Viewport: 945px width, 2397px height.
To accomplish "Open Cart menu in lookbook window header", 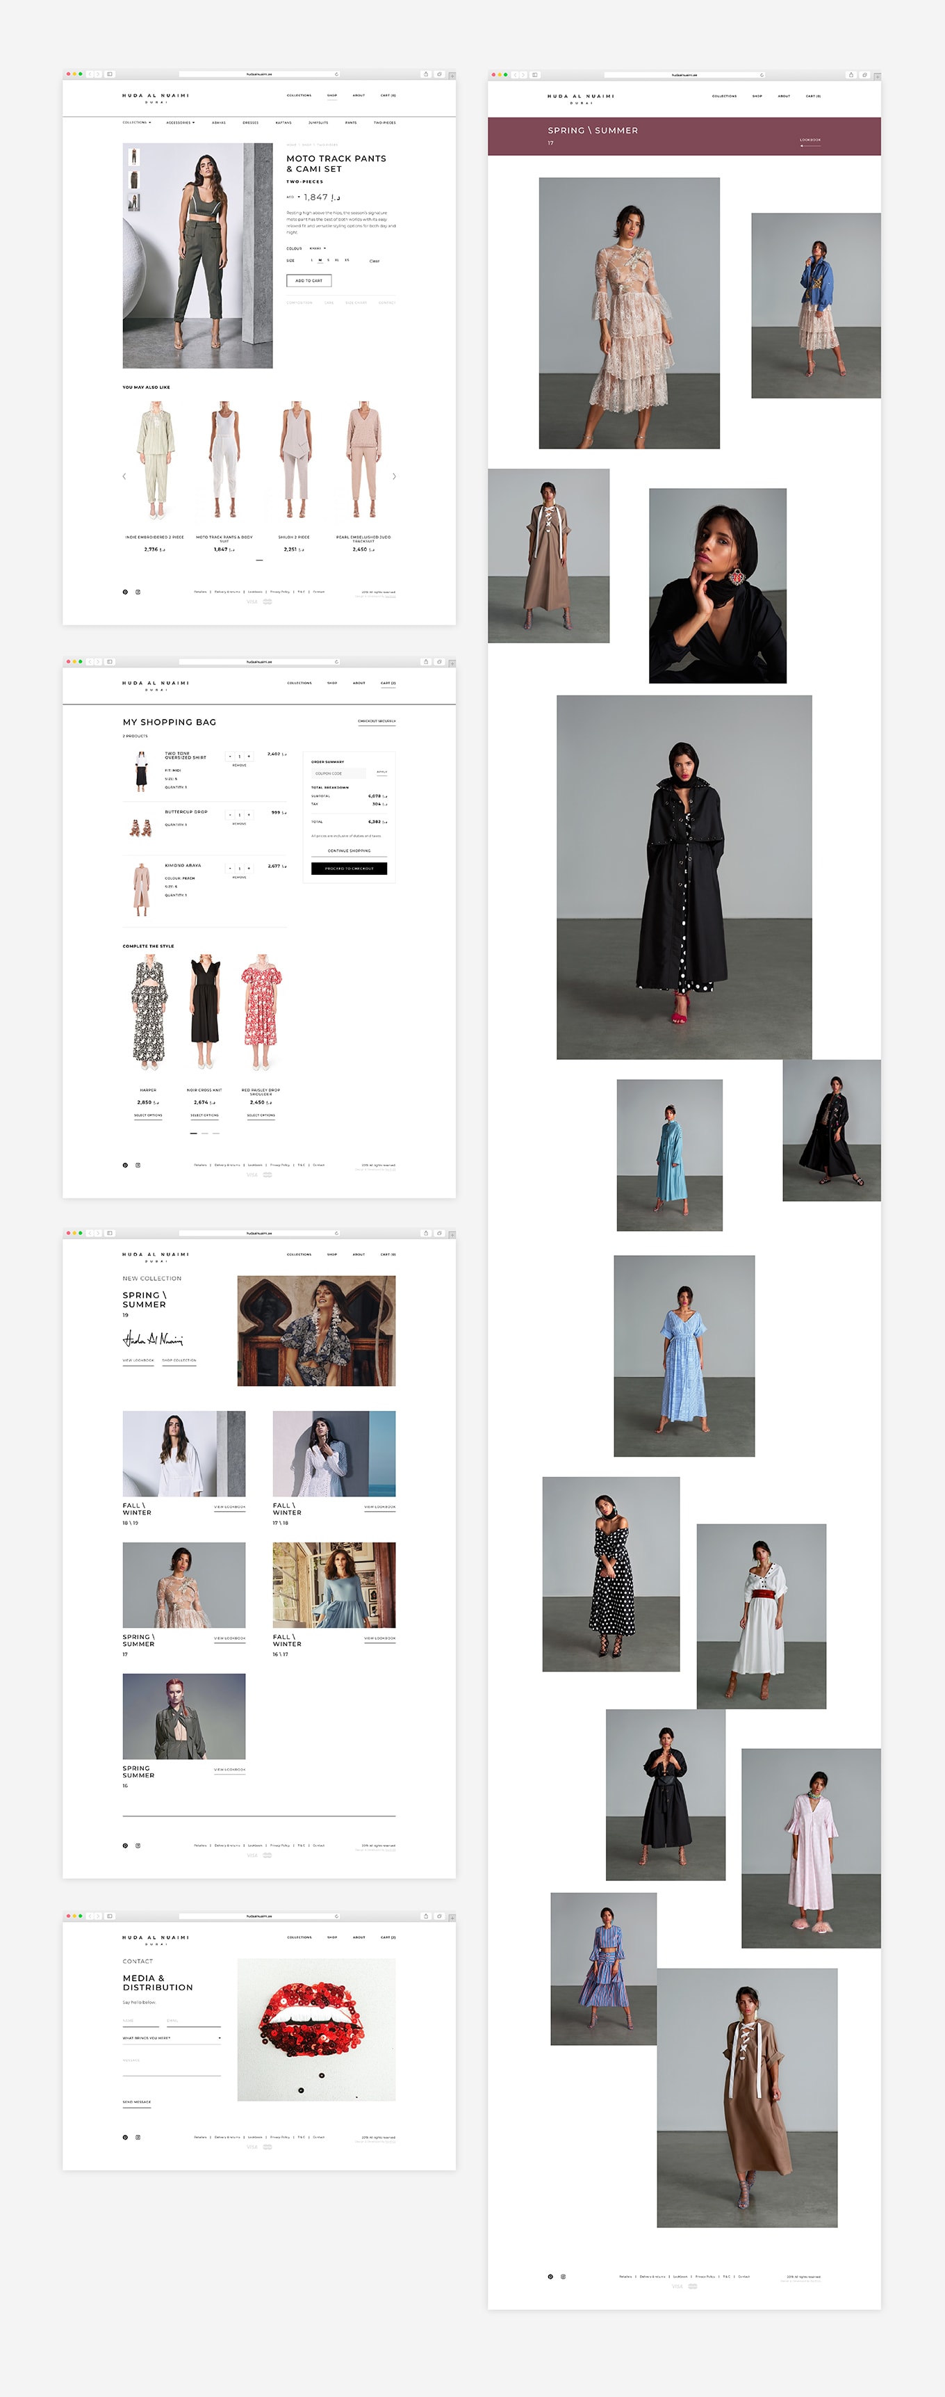I will pos(813,96).
